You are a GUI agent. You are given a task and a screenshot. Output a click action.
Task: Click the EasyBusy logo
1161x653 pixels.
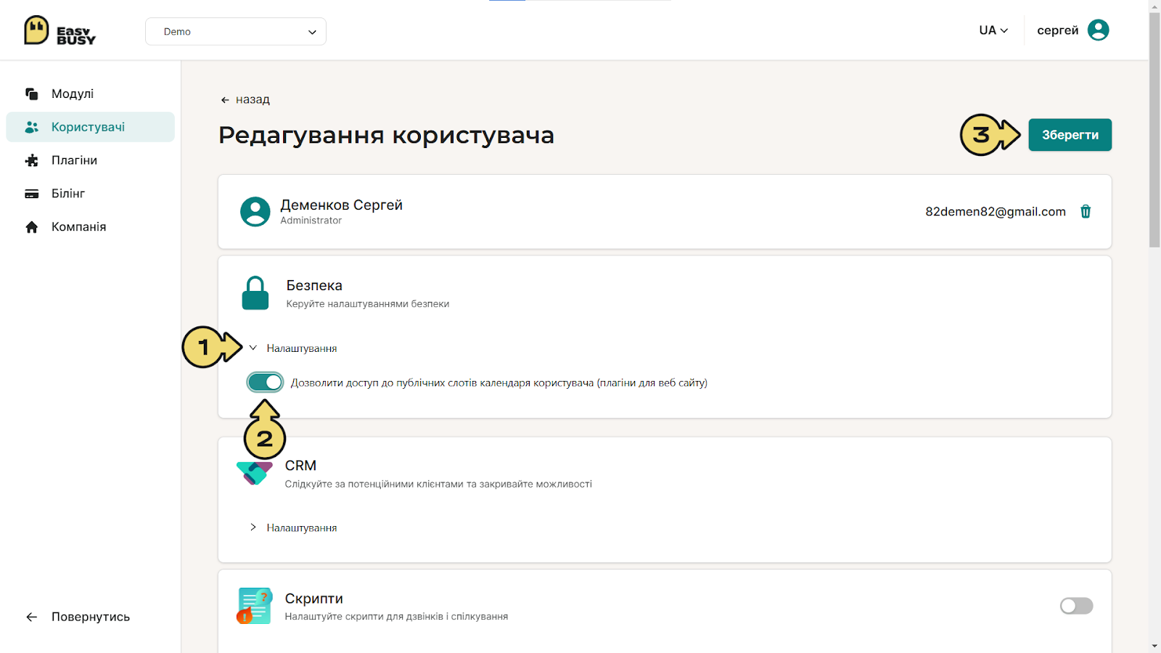pos(60,30)
